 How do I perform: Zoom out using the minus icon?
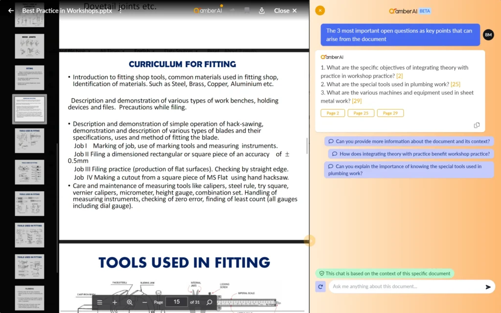pos(145,302)
